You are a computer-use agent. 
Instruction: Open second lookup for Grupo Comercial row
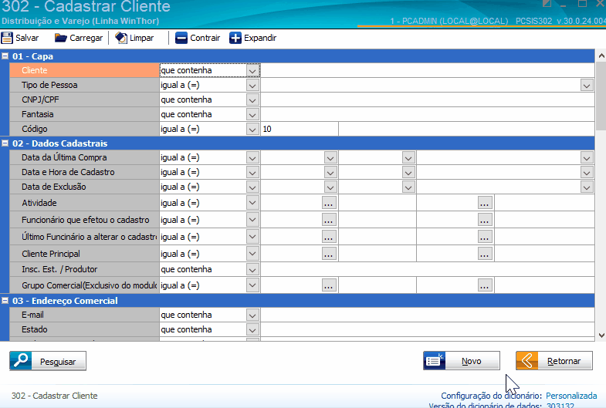485,285
